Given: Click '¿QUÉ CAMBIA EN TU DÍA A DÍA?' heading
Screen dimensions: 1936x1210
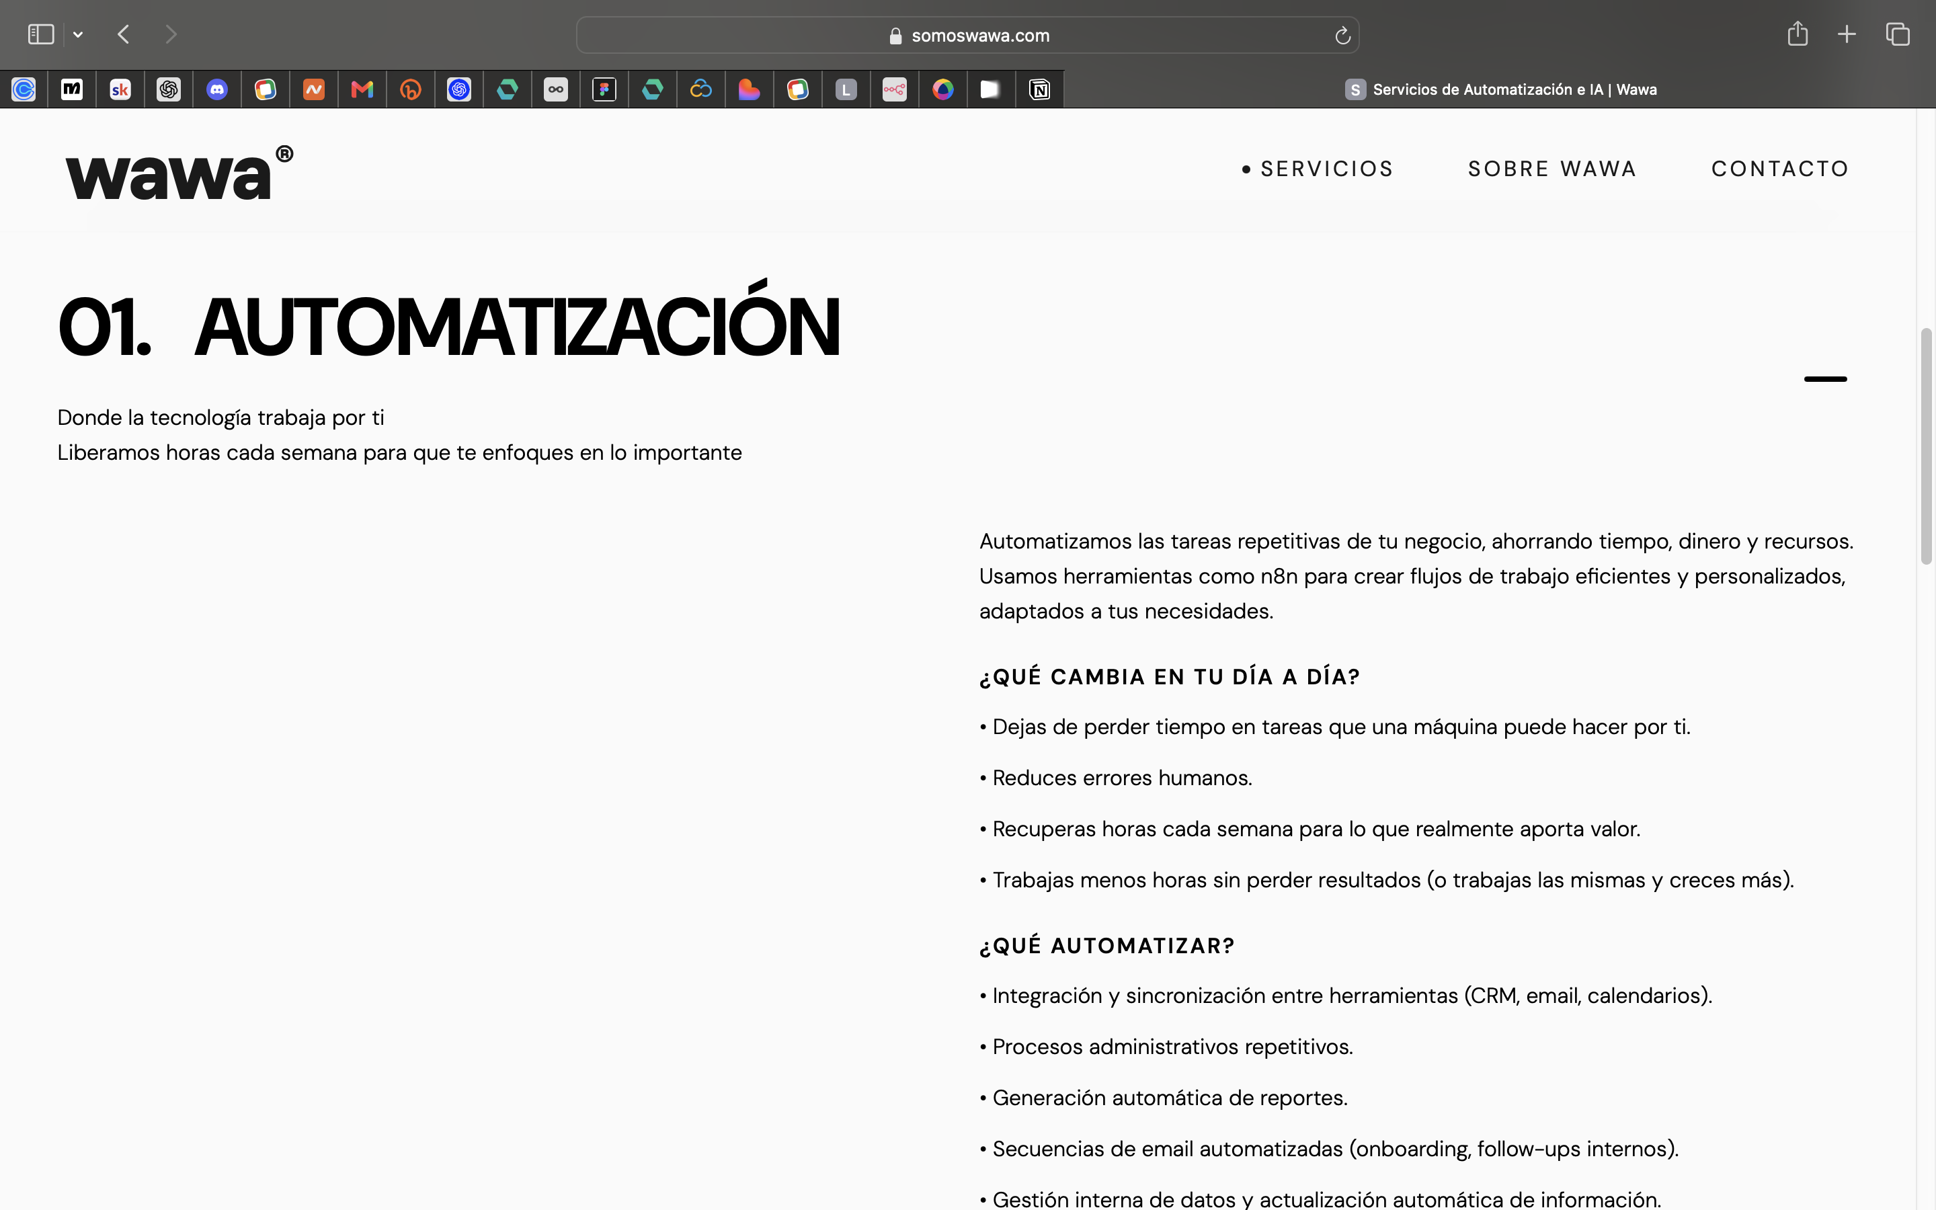Looking at the screenshot, I should click(1170, 677).
